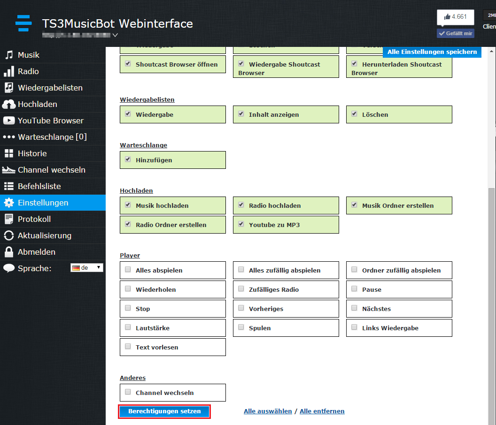The image size is (496, 425).
Task: Click Alle Einstellungen speichern button
Action: click(x=432, y=52)
